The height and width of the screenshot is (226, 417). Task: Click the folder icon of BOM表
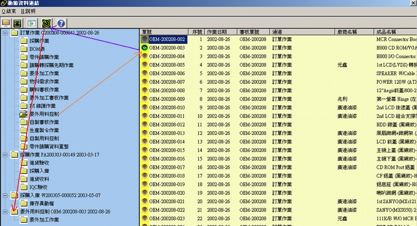coord(23,49)
